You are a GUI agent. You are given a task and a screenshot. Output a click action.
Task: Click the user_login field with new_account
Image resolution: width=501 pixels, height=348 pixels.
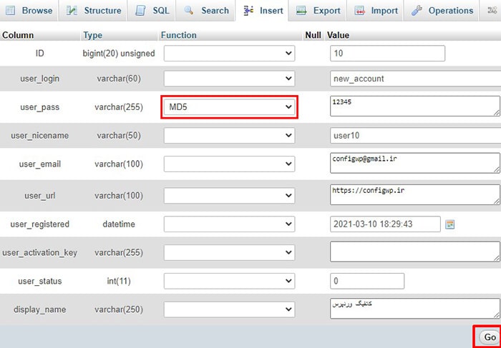(415, 79)
